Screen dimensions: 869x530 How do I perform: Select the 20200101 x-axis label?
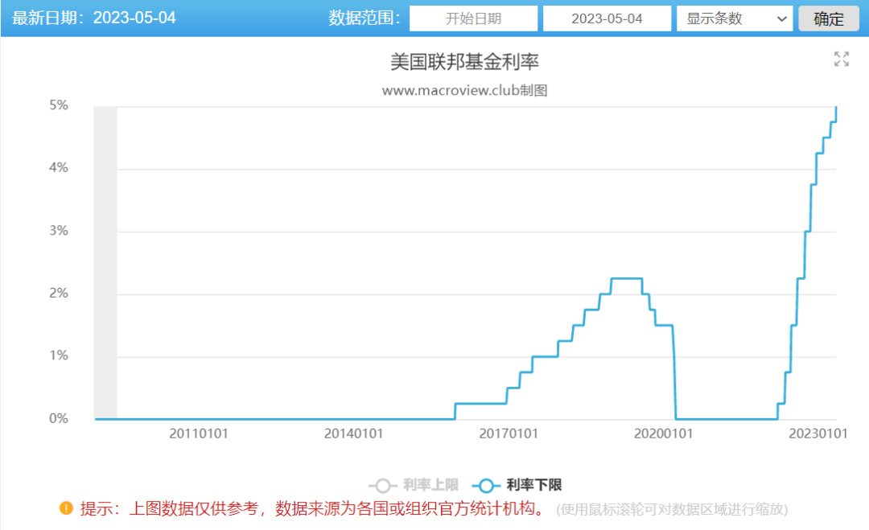[664, 433]
